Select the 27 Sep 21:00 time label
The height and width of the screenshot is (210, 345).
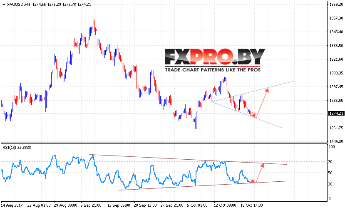click(x=172, y=205)
